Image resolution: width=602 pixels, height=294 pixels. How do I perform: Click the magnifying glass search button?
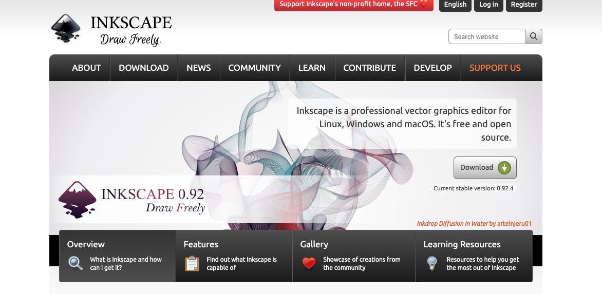pos(534,36)
